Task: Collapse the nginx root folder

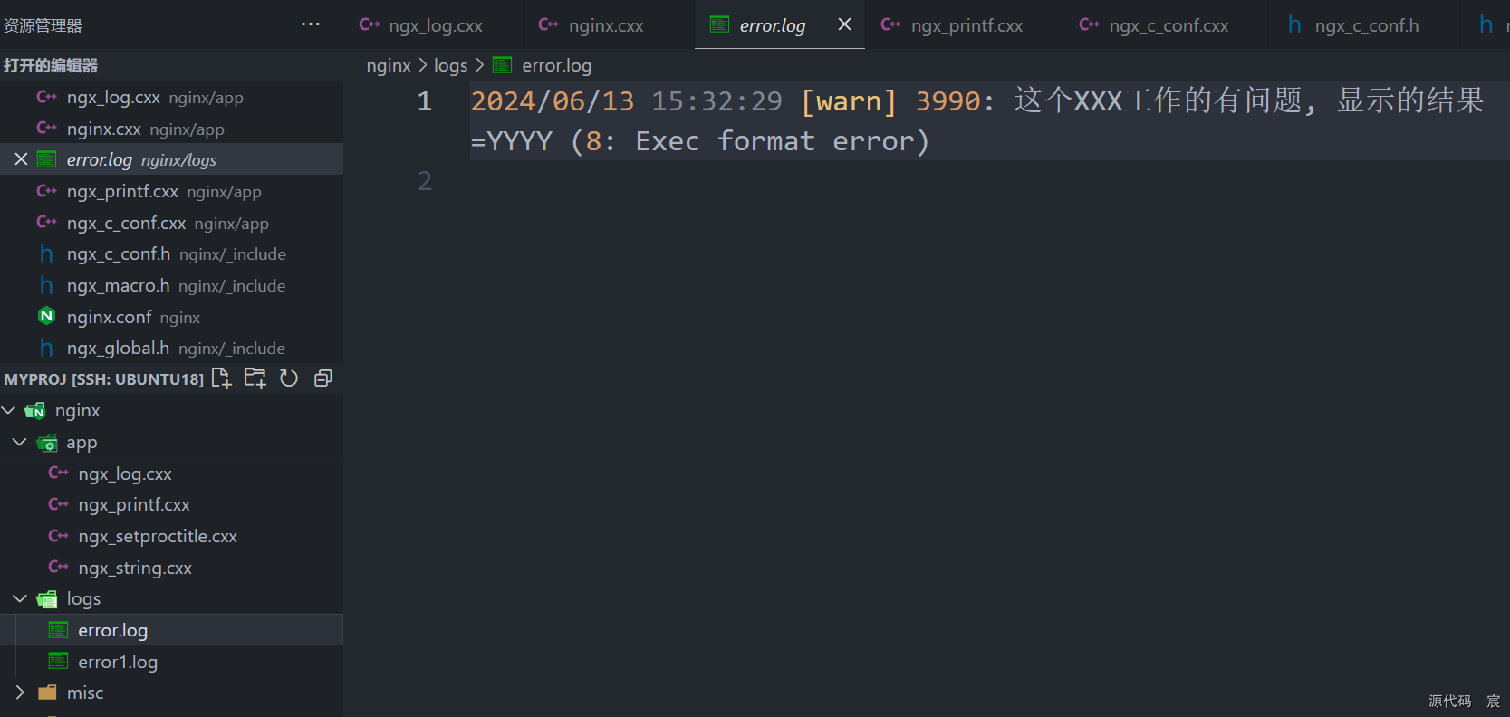Action: (x=9, y=411)
